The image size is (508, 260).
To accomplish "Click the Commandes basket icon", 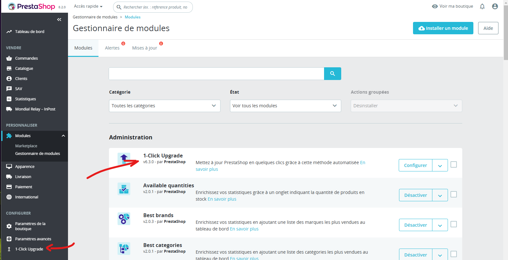I will (9, 58).
